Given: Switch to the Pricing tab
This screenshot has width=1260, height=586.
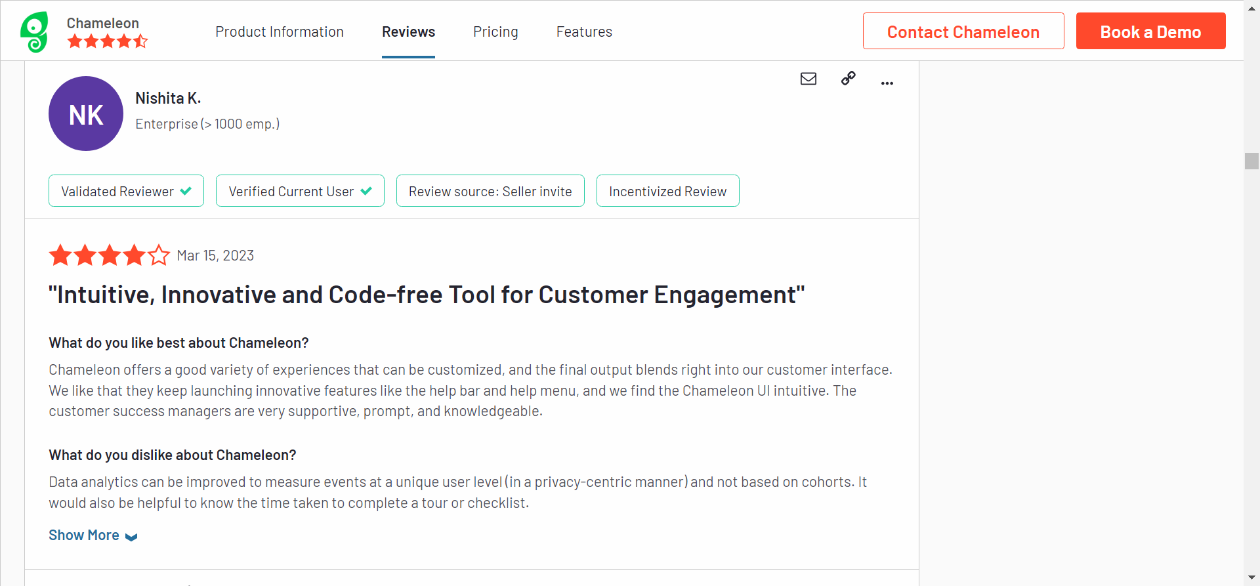Looking at the screenshot, I should point(495,31).
